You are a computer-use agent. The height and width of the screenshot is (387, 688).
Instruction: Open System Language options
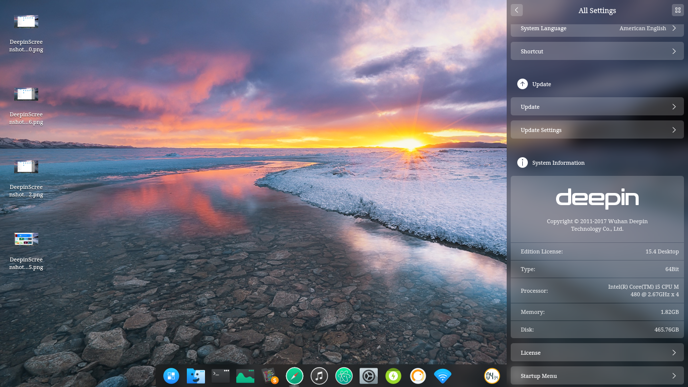(x=597, y=29)
